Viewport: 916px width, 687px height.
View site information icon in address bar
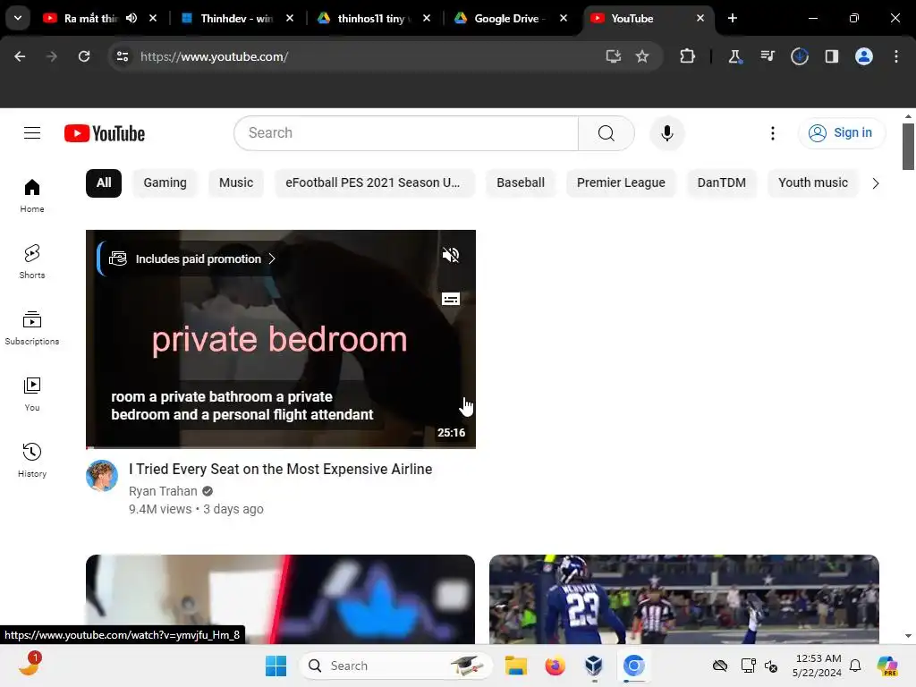[x=123, y=56]
